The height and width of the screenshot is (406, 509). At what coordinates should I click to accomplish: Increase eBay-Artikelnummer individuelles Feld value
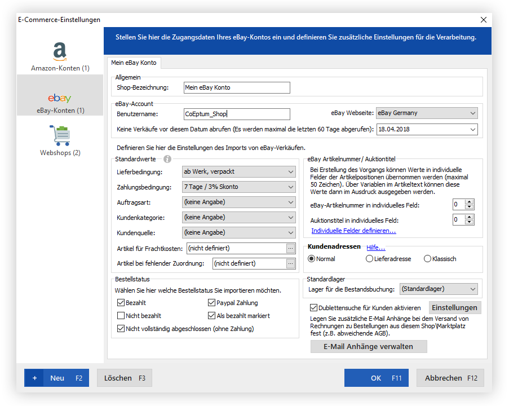pos(470,202)
